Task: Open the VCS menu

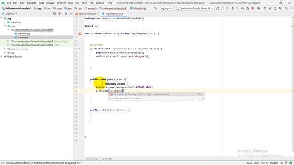Action: point(91,3)
